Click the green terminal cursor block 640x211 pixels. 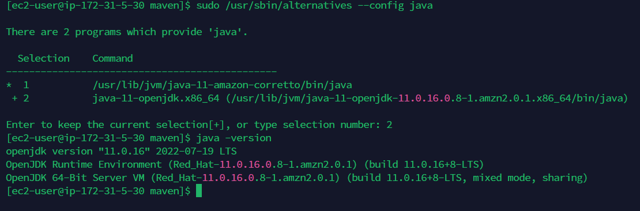[x=199, y=191]
